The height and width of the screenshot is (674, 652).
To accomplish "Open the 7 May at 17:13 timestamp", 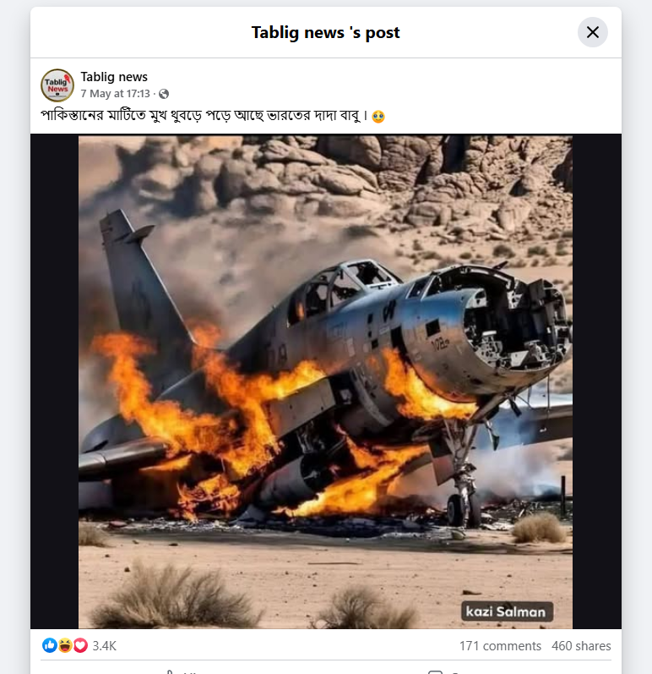I will click(x=115, y=94).
